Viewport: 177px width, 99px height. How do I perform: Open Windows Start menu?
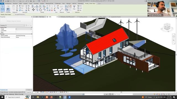click(x=2, y=97)
